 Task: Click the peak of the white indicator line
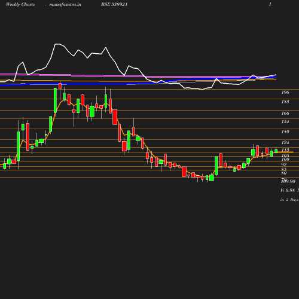(x=57, y=44)
